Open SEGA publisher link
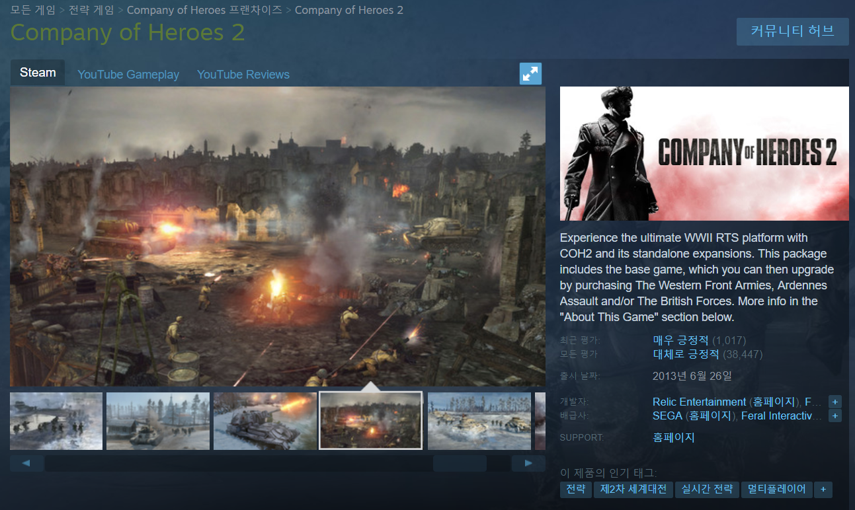The width and height of the screenshot is (855, 510). tap(668, 416)
